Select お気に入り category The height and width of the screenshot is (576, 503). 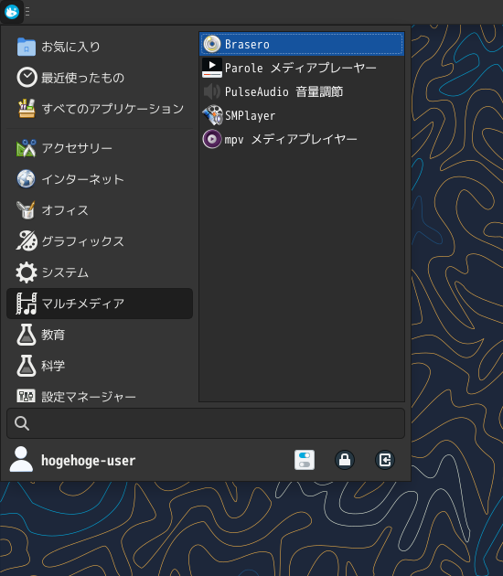100,47
